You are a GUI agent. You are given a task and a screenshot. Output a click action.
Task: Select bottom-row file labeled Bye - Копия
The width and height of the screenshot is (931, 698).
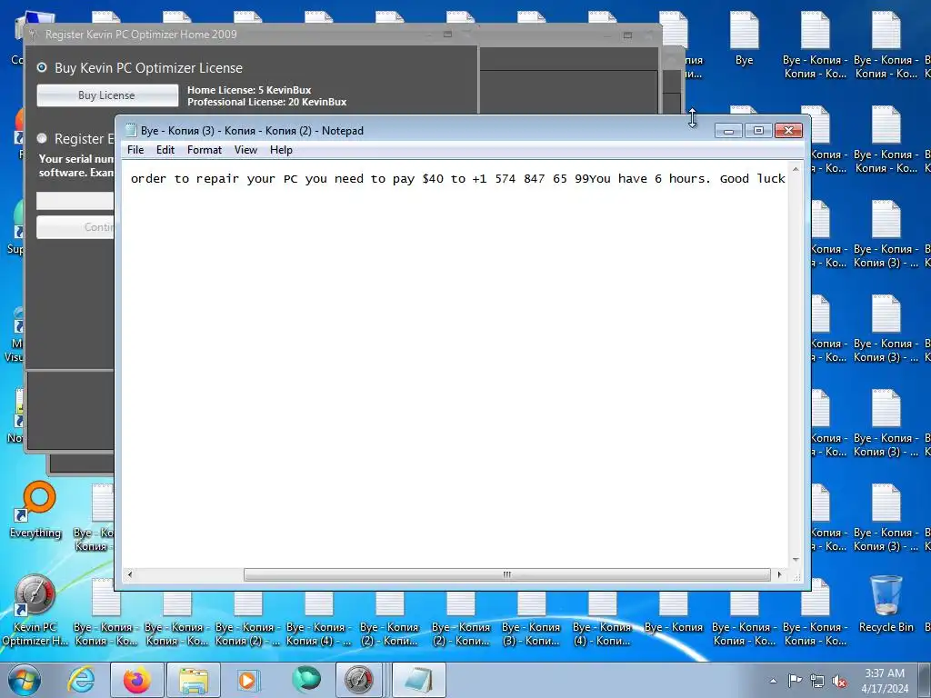pyautogui.click(x=674, y=612)
